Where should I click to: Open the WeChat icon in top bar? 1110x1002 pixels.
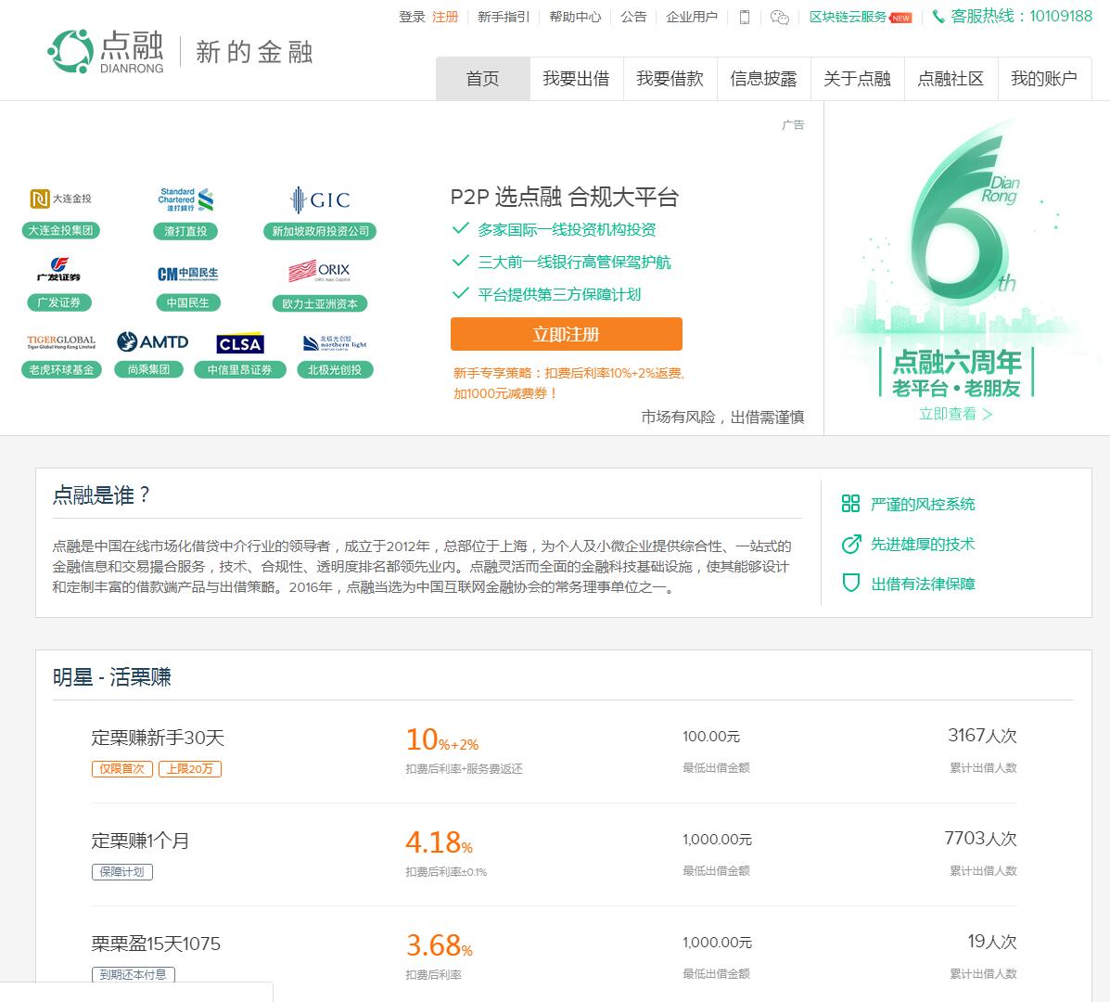[x=779, y=18]
